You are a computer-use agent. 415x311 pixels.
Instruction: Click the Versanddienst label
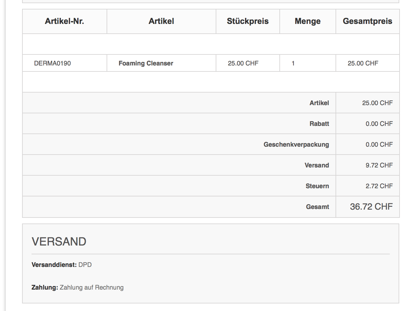(54, 265)
